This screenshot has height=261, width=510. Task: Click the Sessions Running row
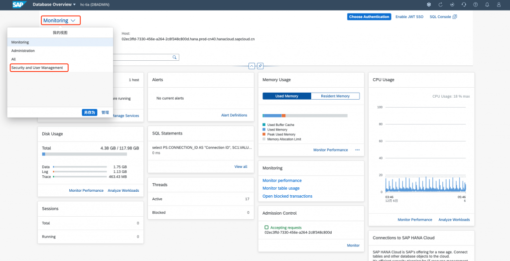point(91,237)
